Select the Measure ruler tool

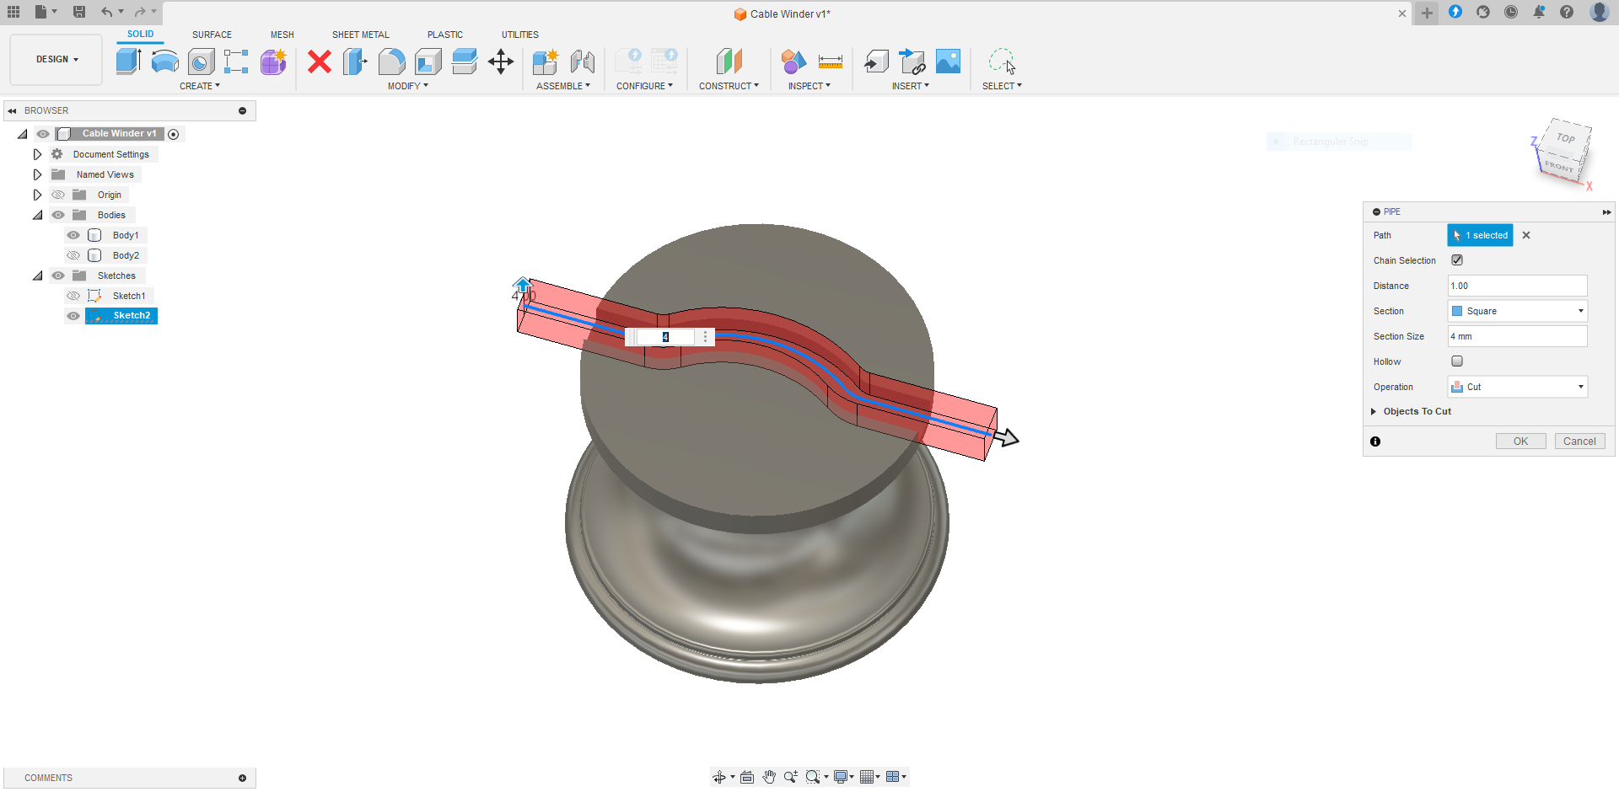coord(831,62)
